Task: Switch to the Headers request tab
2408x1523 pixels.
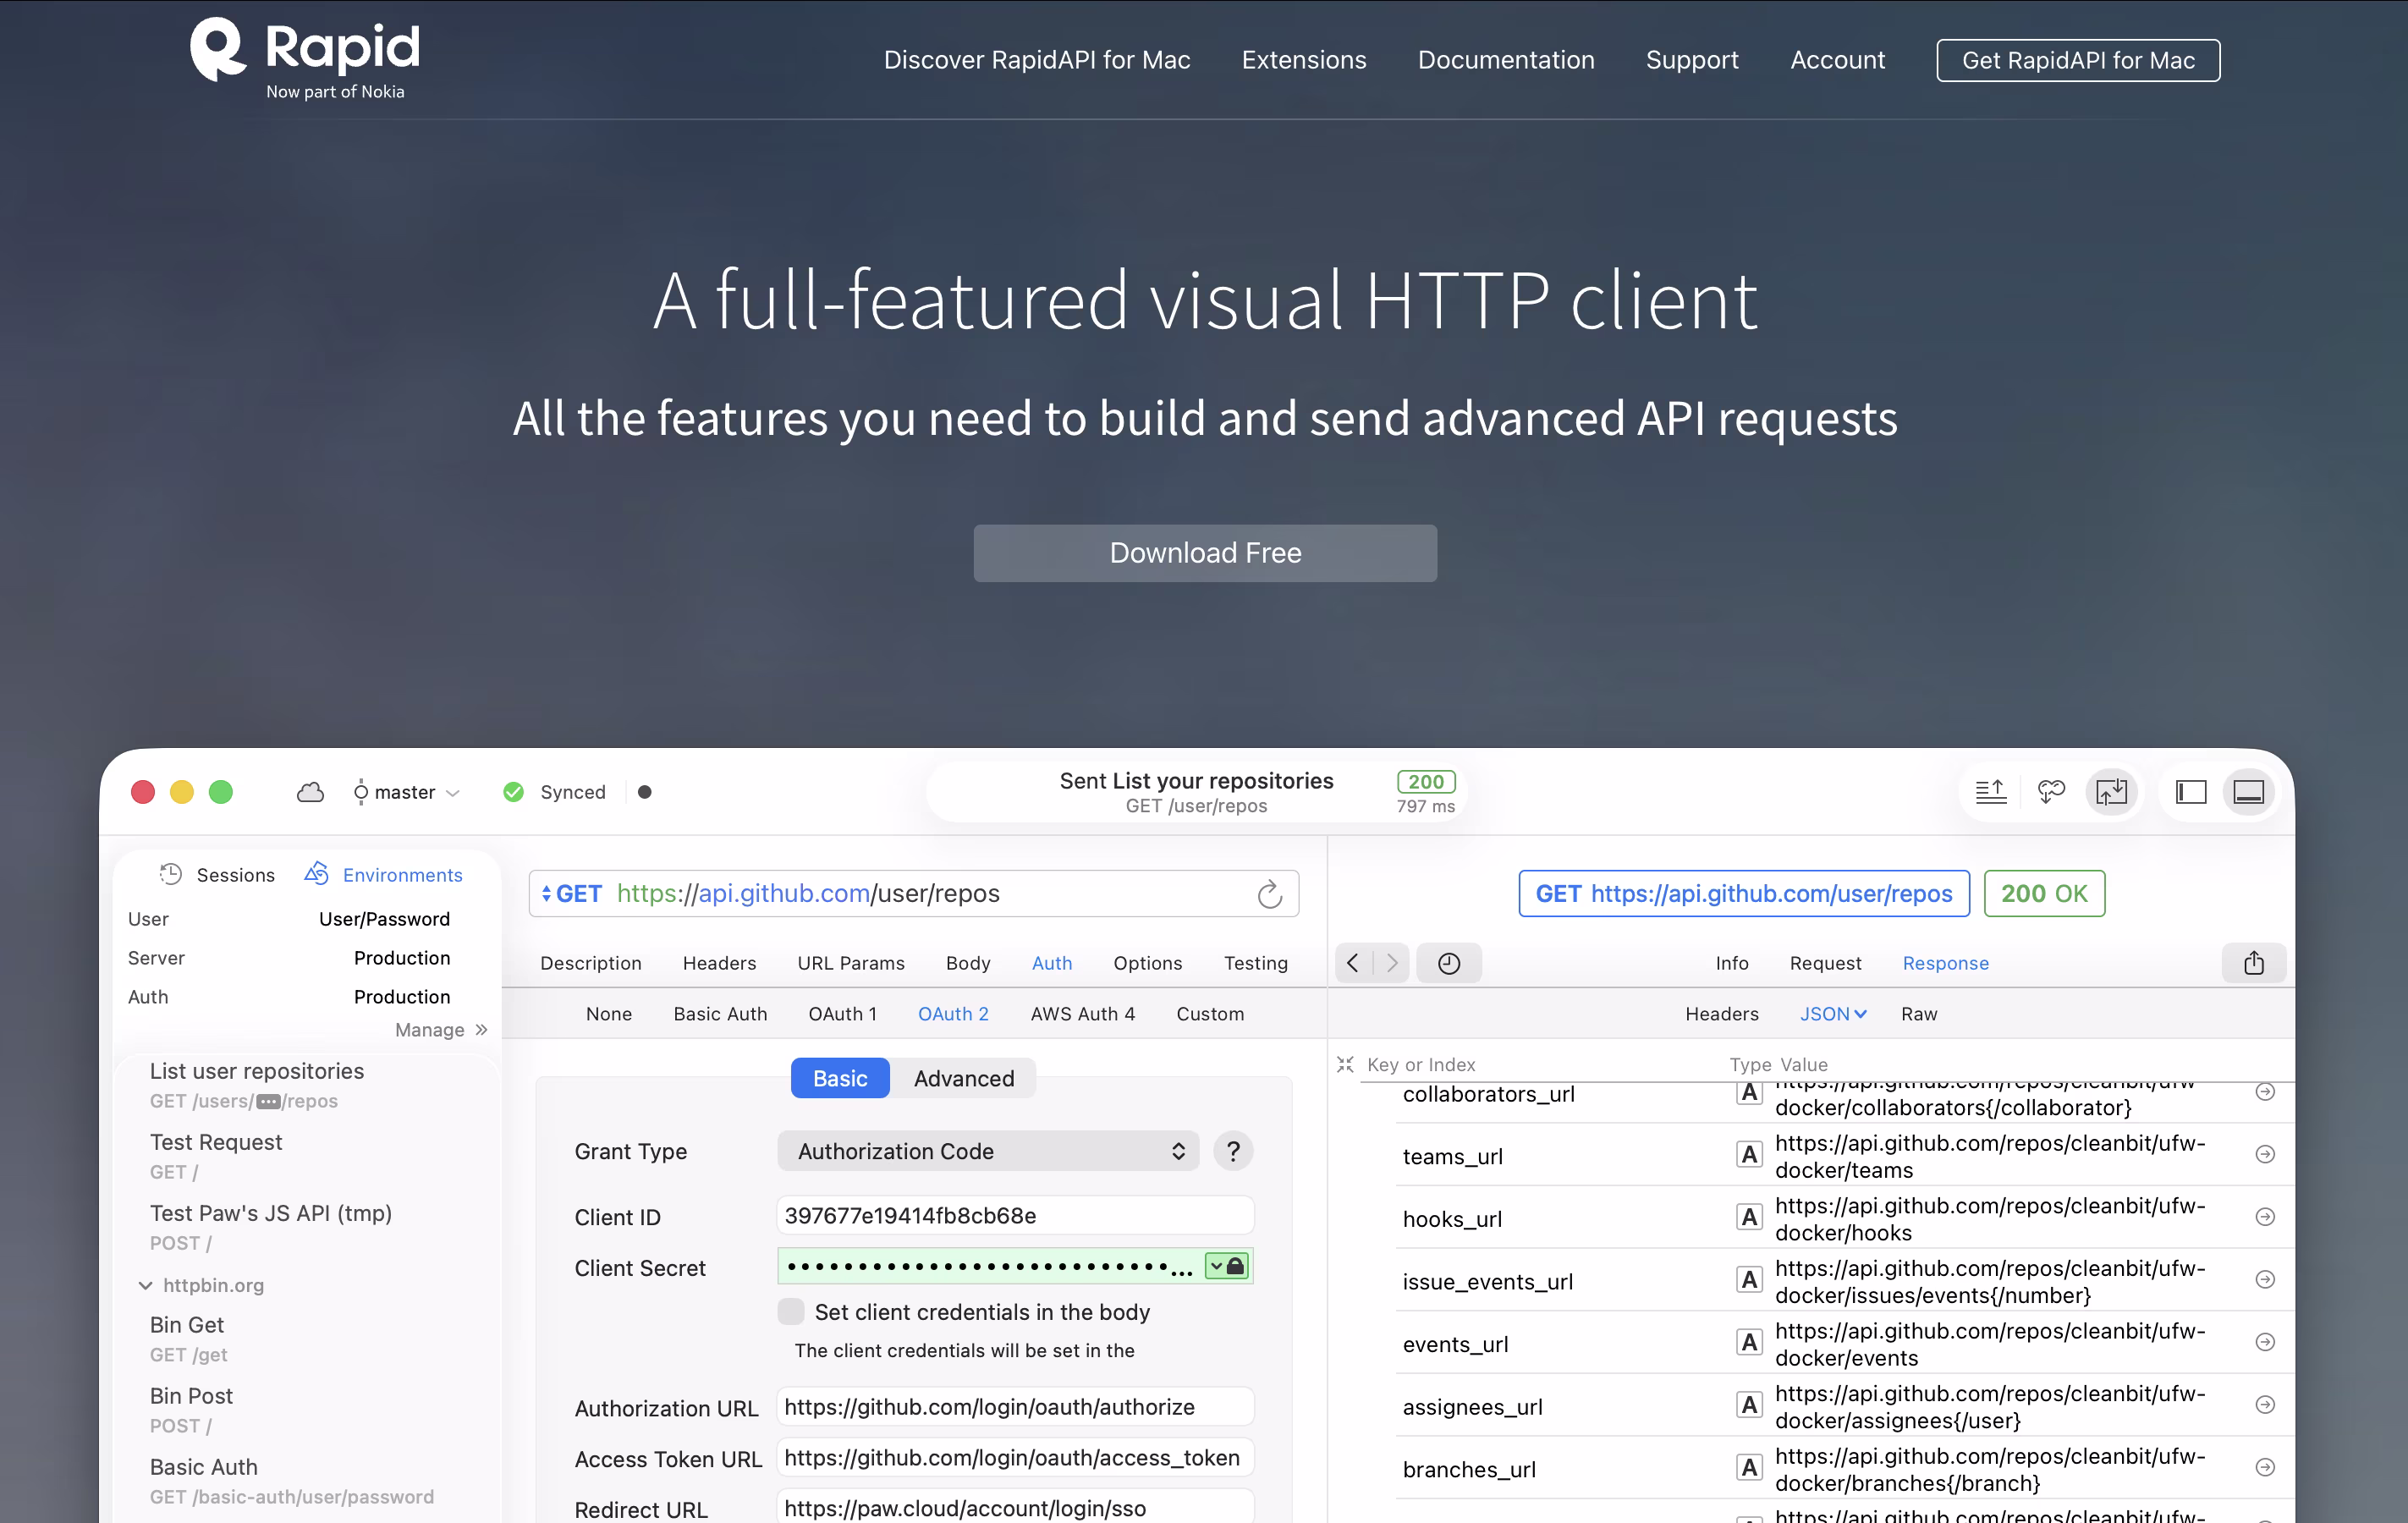Action: pyautogui.click(x=719, y=963)
